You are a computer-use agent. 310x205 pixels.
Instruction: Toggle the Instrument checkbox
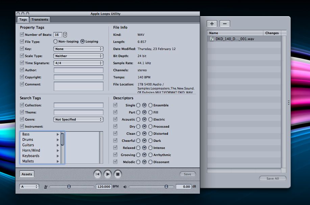point(22,126)
